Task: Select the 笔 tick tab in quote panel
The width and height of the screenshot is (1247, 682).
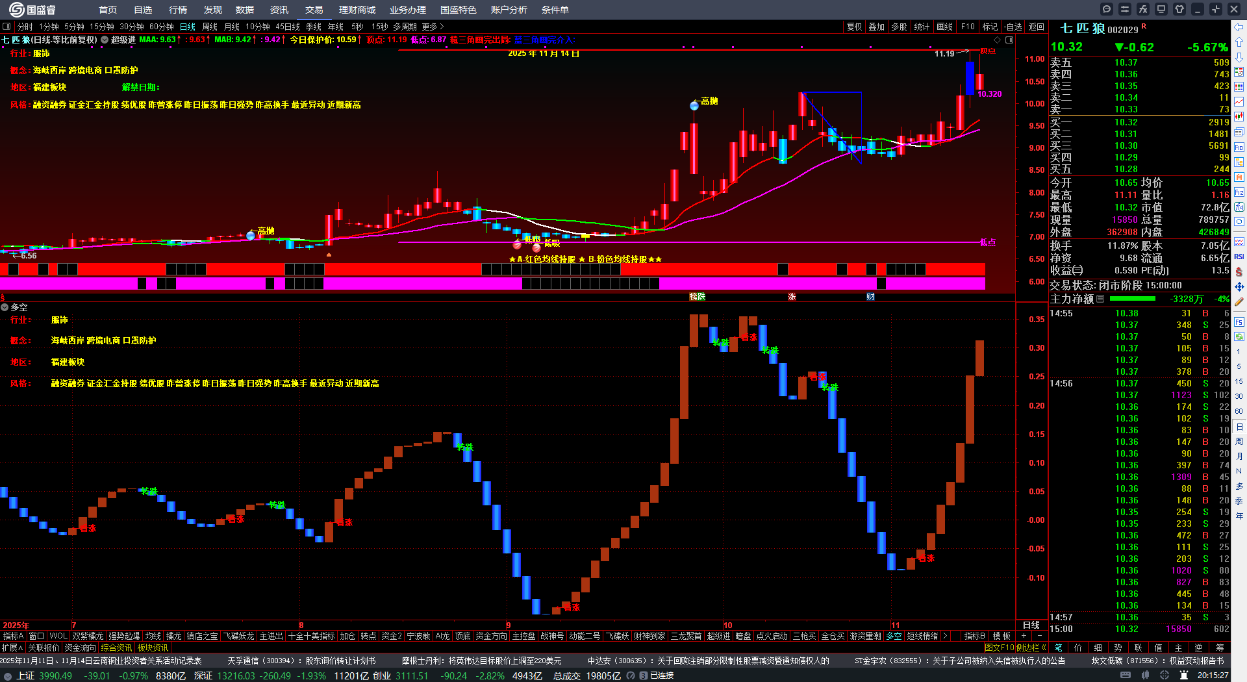Action: tap(1059, 648)
